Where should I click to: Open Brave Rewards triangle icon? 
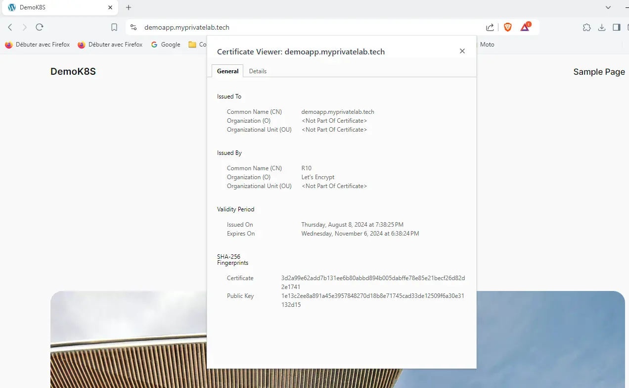tap(525, 27)
